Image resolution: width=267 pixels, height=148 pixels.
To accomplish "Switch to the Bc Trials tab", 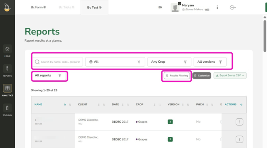I will click(x=67, y=7).
